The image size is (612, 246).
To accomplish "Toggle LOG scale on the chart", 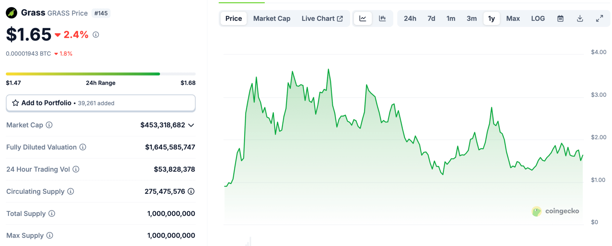I will pyautogui.click(x=538, y=18).
